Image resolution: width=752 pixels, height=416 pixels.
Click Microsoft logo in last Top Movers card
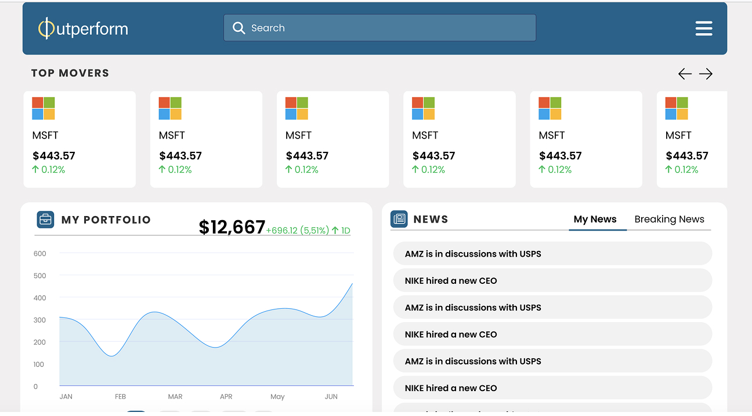677,108
